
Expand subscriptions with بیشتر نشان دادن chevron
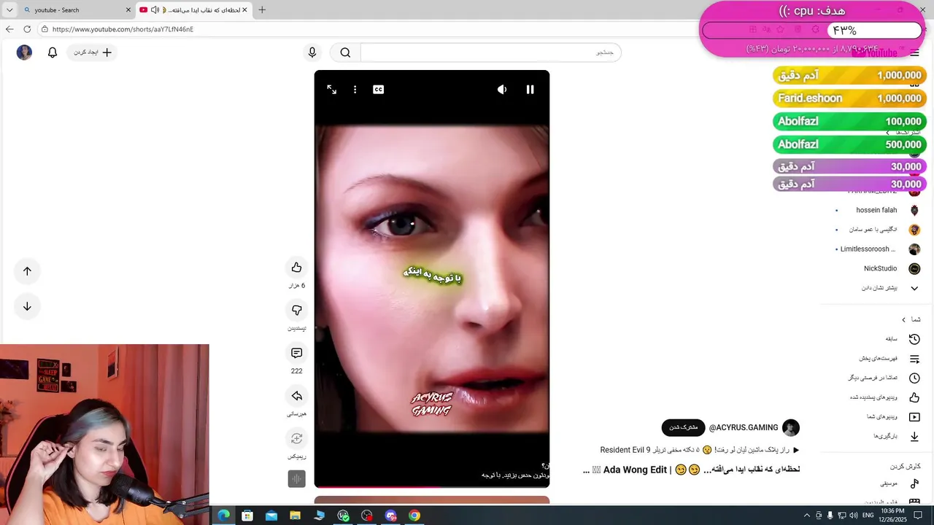pyautogui.click(x=914, y=288)
